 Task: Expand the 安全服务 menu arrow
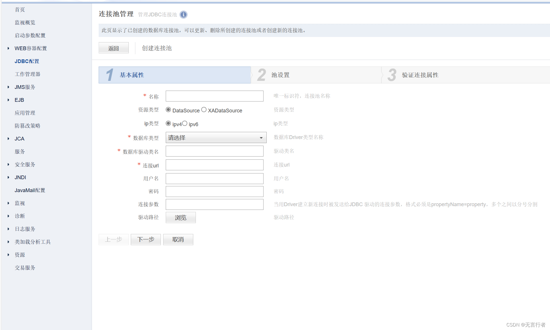click(8, 165)
